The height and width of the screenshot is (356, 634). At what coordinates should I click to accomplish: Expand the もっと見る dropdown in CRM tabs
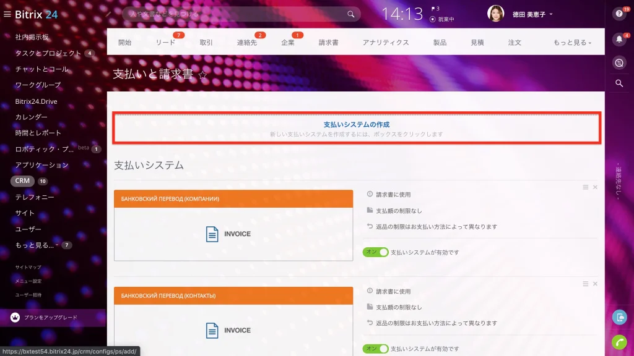click(572, 43)
